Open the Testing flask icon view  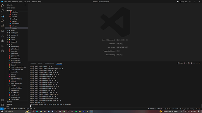tap(2, 36)
